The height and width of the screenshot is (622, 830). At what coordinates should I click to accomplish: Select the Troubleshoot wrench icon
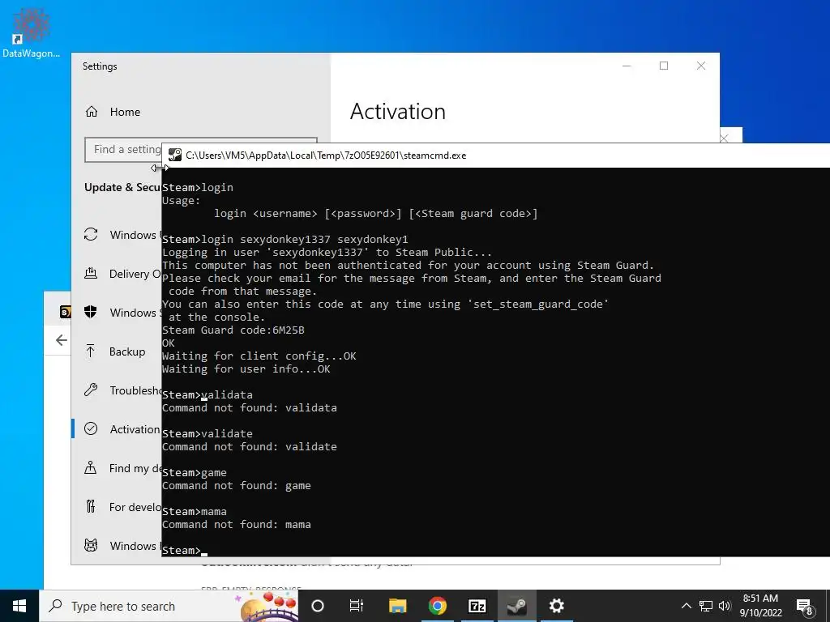pos(91,390)
